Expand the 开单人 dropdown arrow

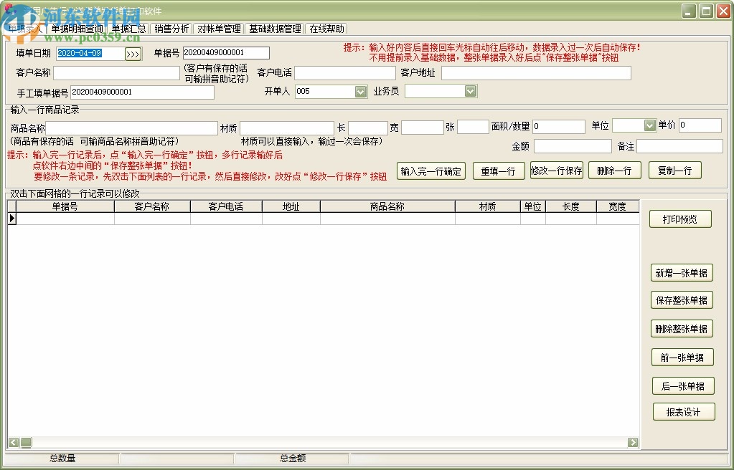click(x=360, y=92)
